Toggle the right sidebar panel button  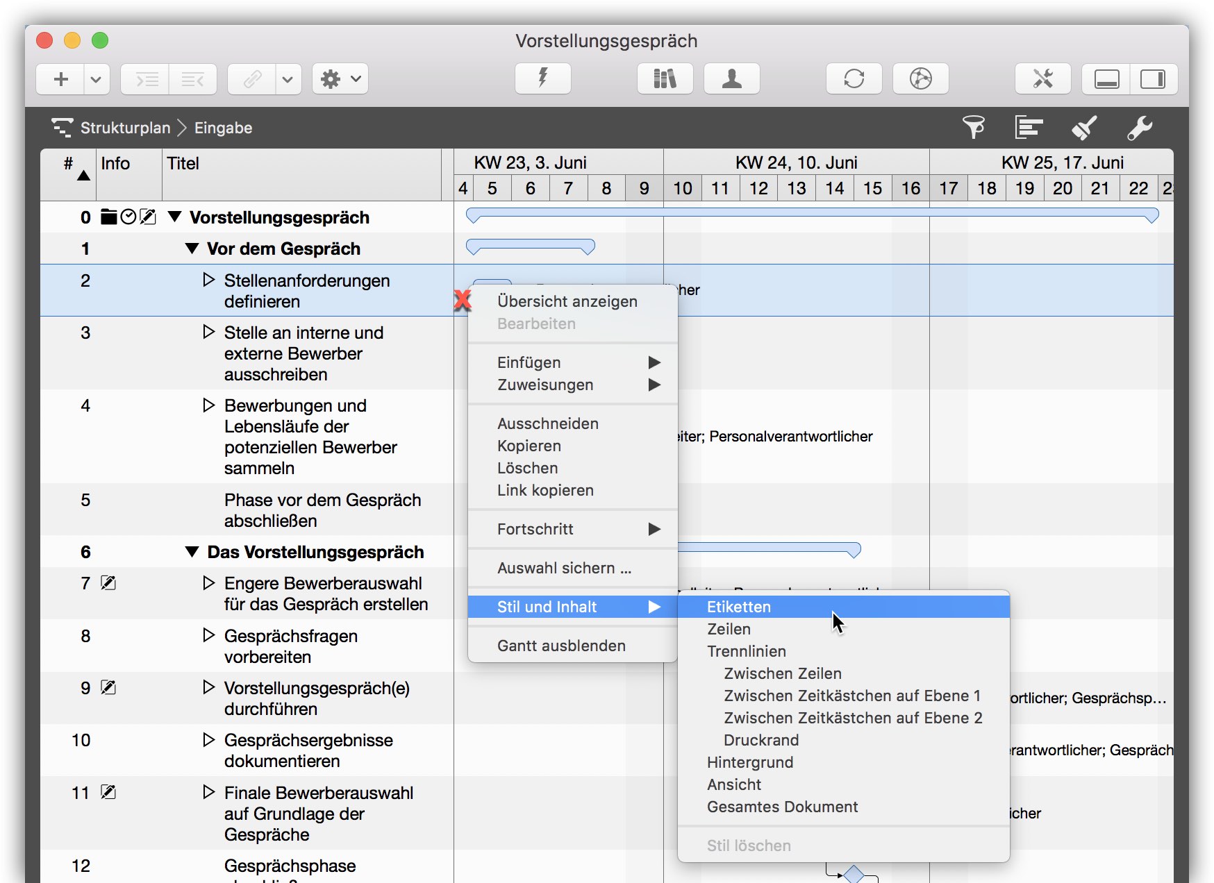(1153, 78)
